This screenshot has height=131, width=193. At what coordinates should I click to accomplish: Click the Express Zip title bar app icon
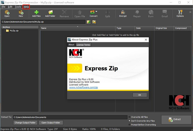(x=3, y=2)
